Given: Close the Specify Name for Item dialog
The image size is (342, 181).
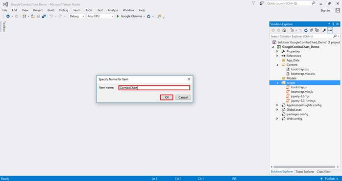Looking at the screenshot, I should (189, 79).
